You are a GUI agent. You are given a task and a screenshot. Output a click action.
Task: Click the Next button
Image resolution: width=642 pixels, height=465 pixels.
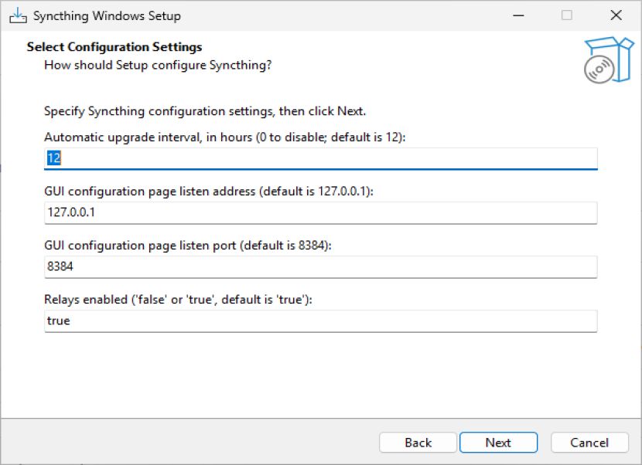coord(498,443)
